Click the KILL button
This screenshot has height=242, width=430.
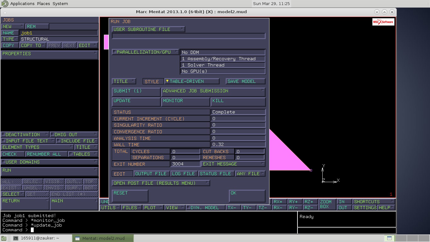point(238,102)
